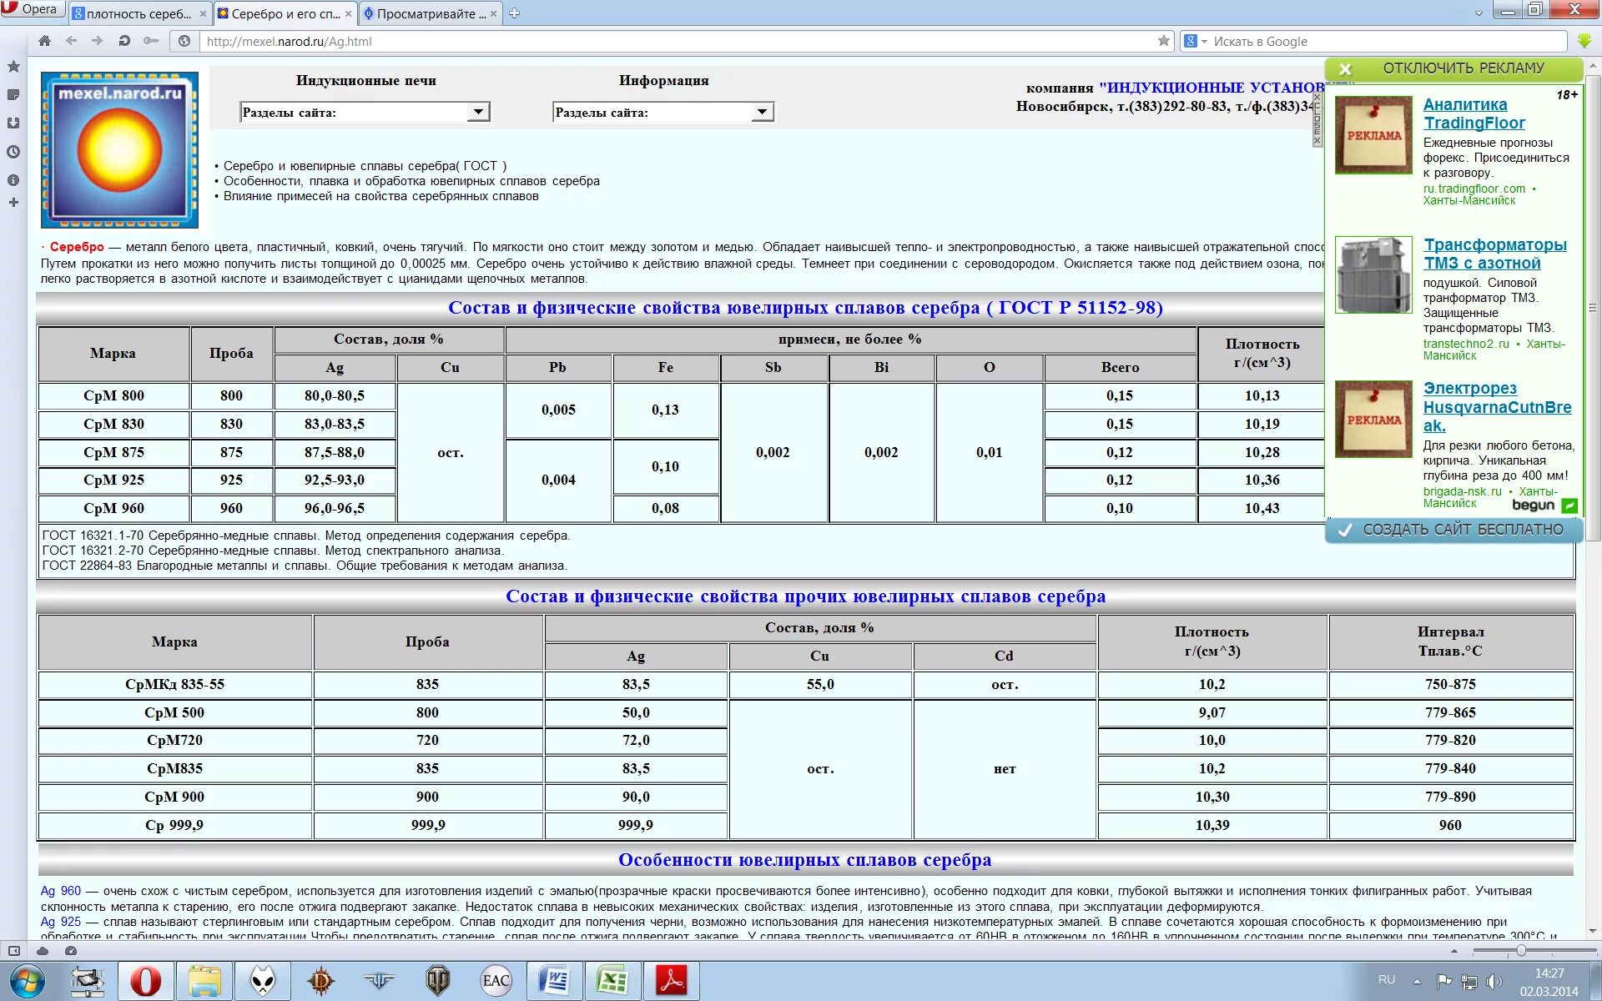The height and width of the screenshot is (1001, 1602).
Task: Adjust the page zoom slider
Action: 1520,951
